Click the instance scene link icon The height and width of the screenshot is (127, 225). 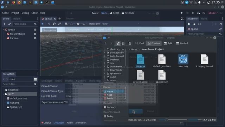(9, 24)
